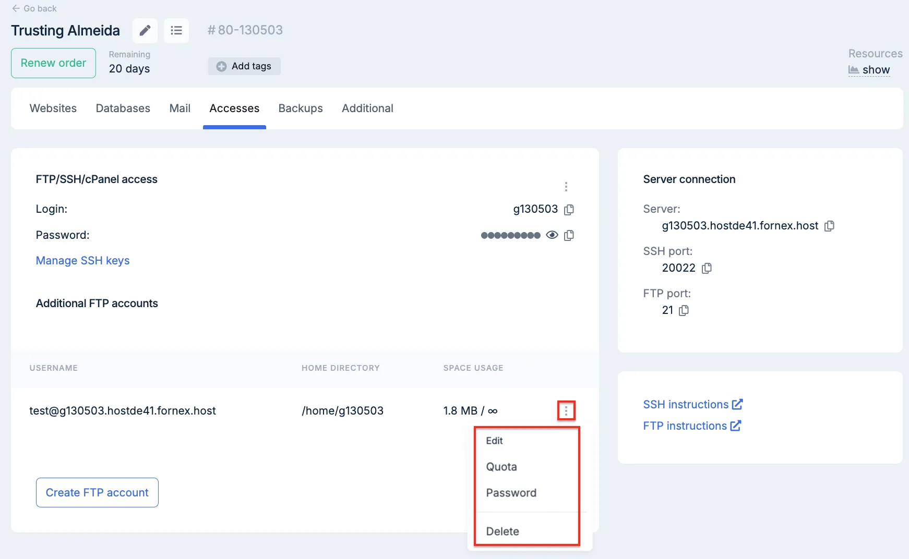
Task: Copy the server hostname to clipboard
Action: coord(829,226)
